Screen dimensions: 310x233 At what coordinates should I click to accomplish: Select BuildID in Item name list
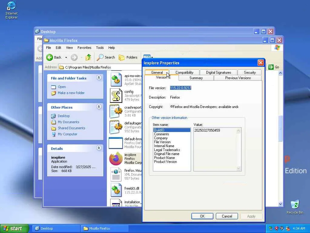pyautogui.click(x=172, y=130)
